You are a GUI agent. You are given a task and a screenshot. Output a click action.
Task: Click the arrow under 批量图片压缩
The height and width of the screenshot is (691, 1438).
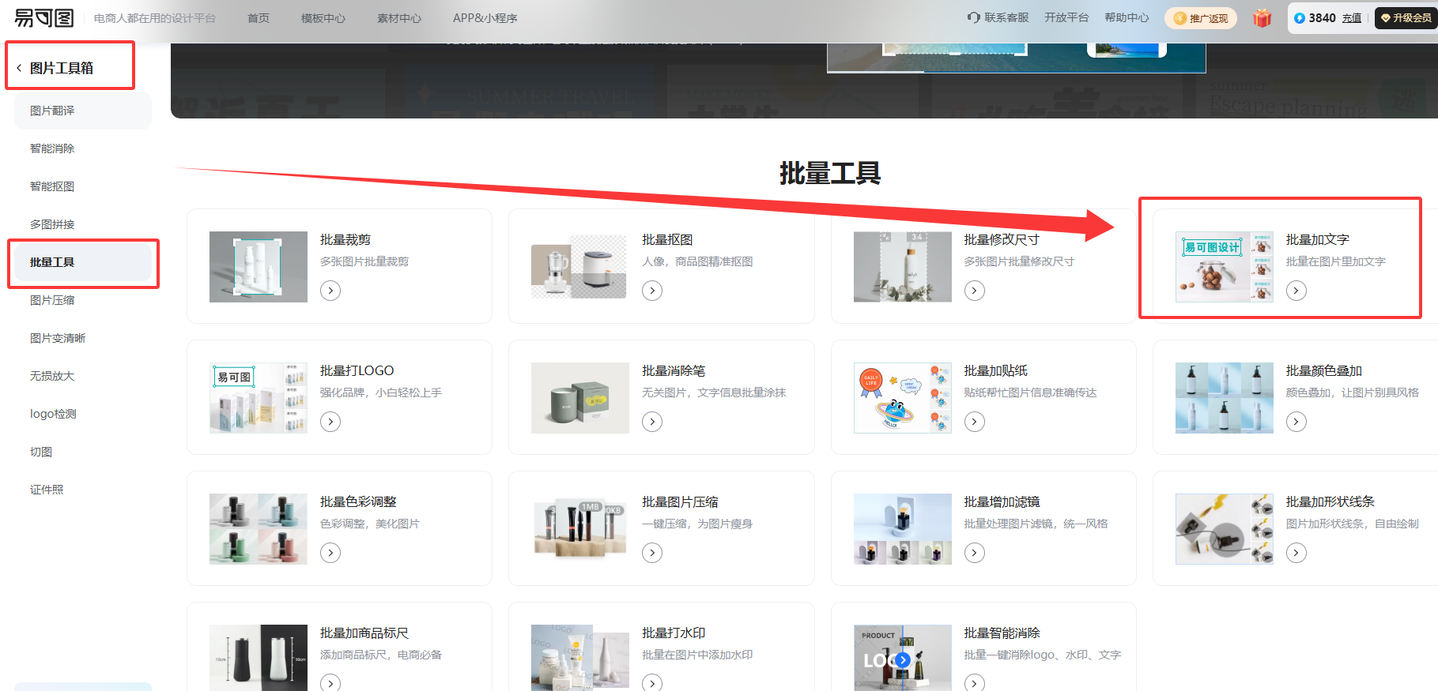tap(652, 553)
